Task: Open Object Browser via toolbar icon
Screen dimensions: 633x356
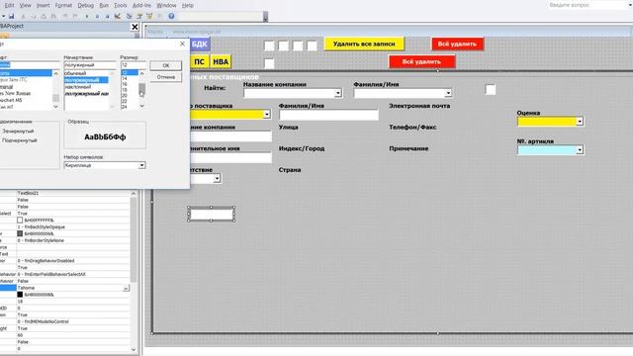Action: tap(149, 16)
